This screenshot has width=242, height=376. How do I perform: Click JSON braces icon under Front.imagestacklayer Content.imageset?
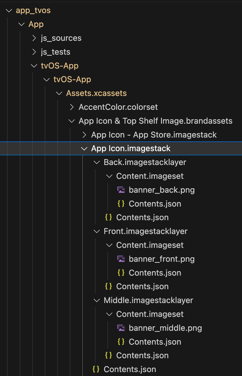121,273
